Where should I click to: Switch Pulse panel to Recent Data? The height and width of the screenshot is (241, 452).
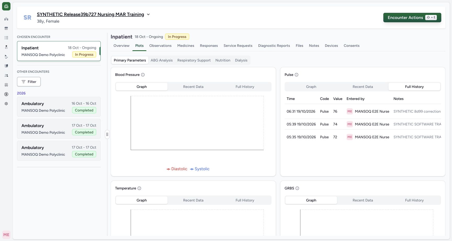[x=363, y=87]
